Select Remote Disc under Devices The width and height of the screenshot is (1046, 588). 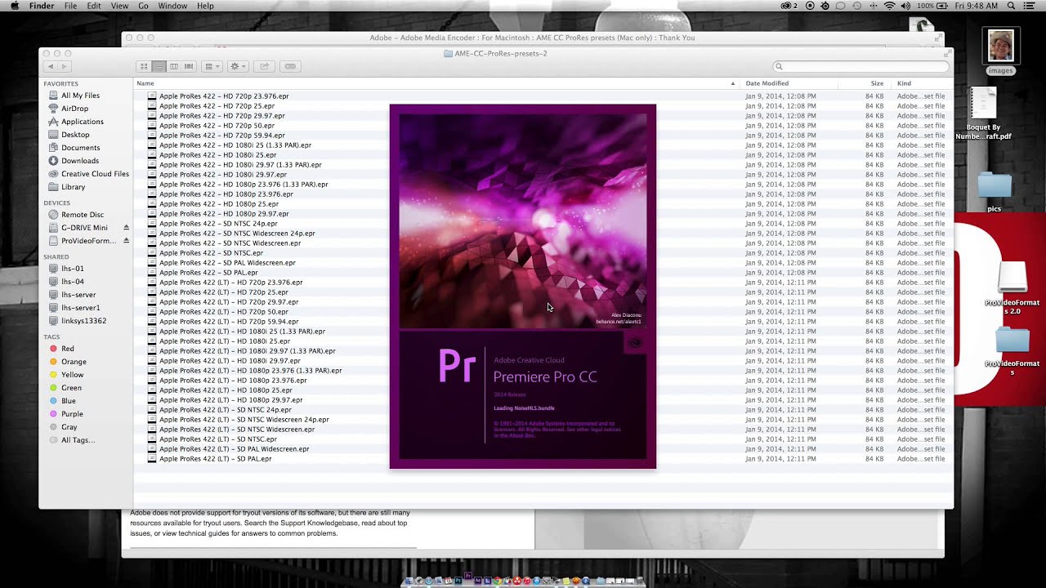click(82, 215)
